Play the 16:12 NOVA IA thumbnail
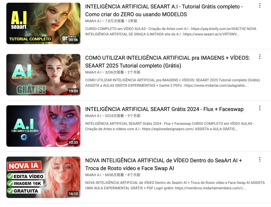The width and height of the screenshot is (271, 207). pyautogui.click(x=43, y=177)
